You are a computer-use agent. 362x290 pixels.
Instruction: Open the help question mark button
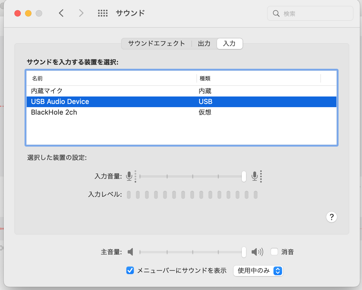(x=331, y=217)
